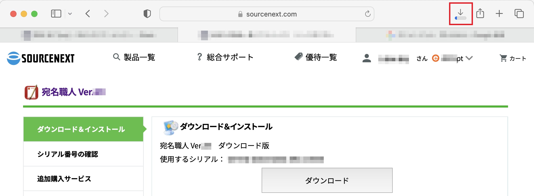This screenshot has height=196, width=534.
Task: Toggle the Safari sidebar icon
Action: [56, 14]
